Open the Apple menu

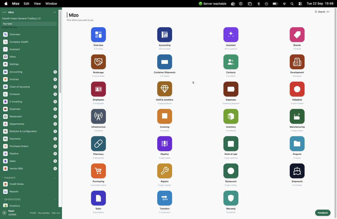(6, 4)
